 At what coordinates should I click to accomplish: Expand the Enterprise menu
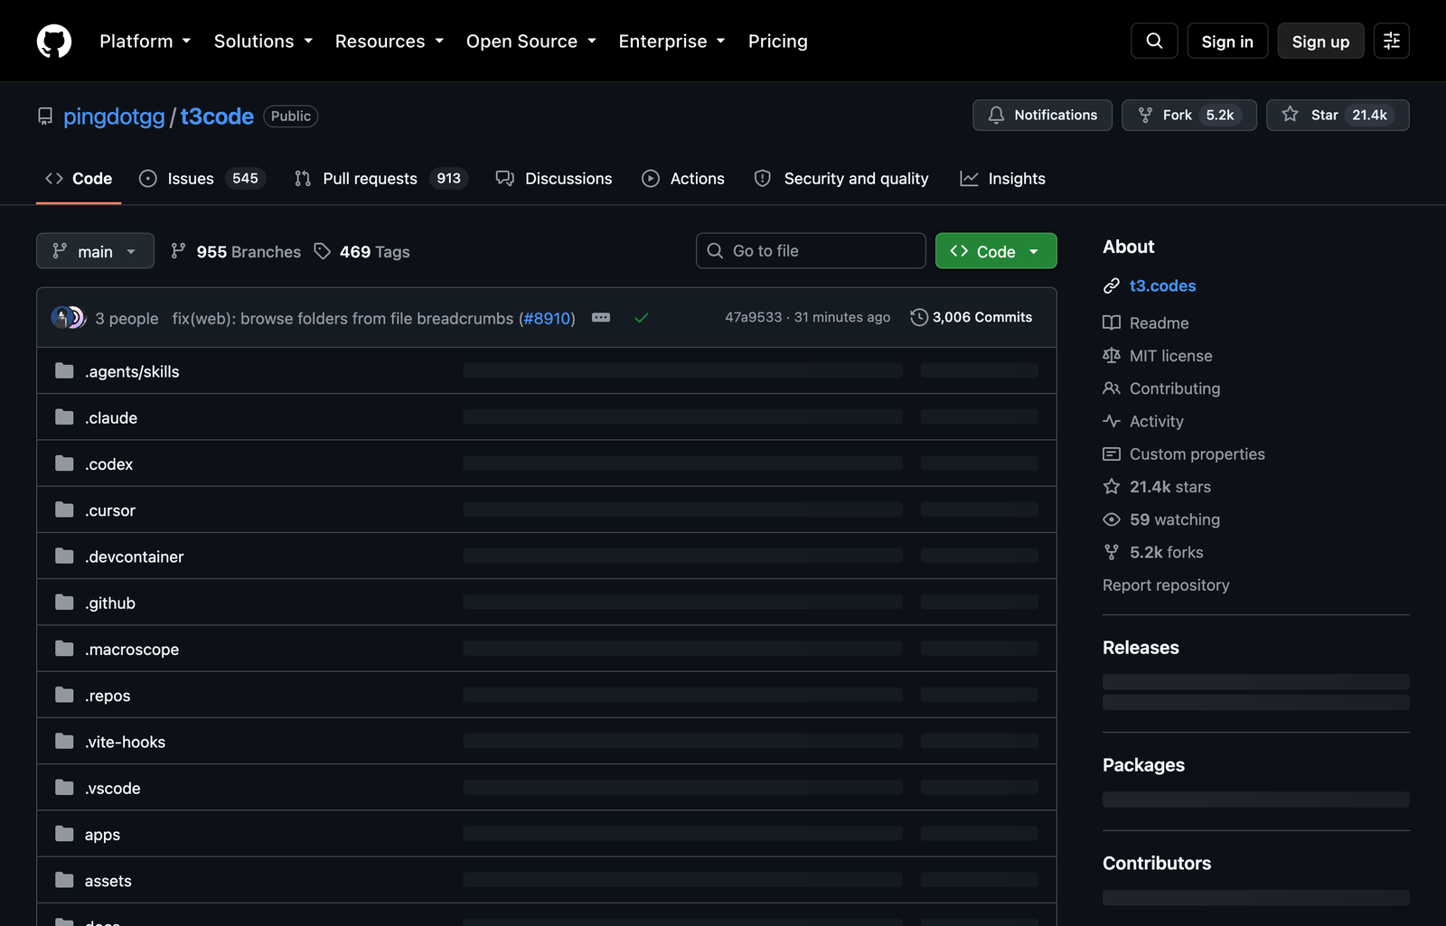click(x=672, y=42)
